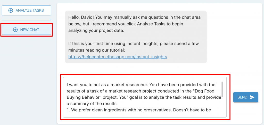Open the helpcenter.ethosapp.com instant-insights link
The image size is (264, 125).
point(118,57)
